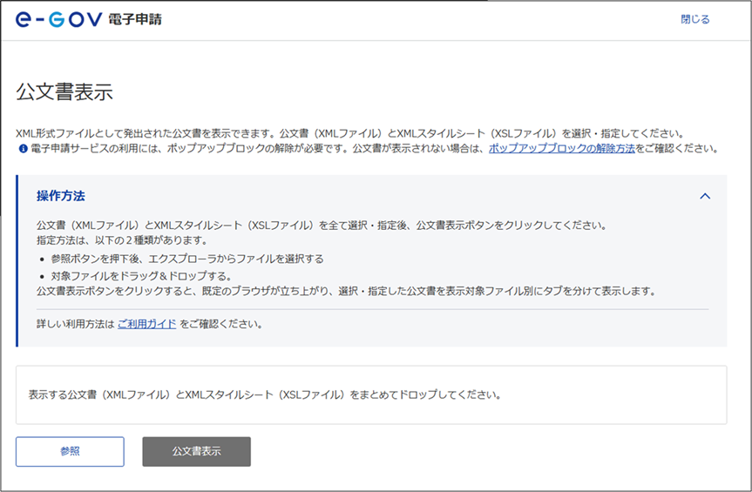Click the 操作方法 heading

point(61,196)
